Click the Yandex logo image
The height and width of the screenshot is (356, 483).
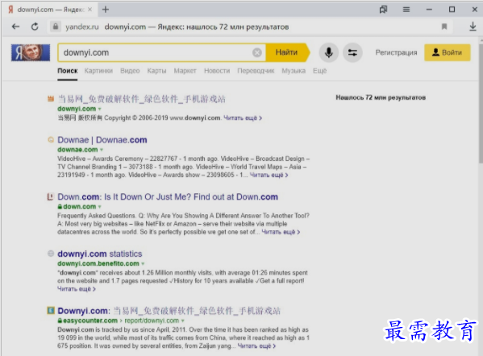click(31, 52)
